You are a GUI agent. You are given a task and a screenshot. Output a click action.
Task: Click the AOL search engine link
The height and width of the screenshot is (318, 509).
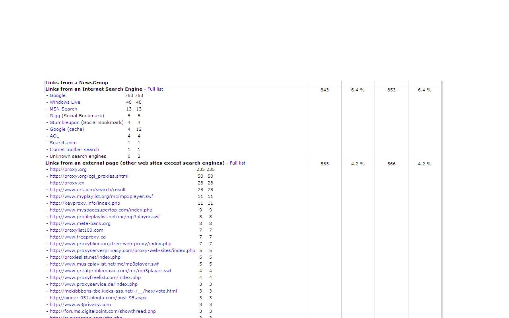tap(54, 136)
